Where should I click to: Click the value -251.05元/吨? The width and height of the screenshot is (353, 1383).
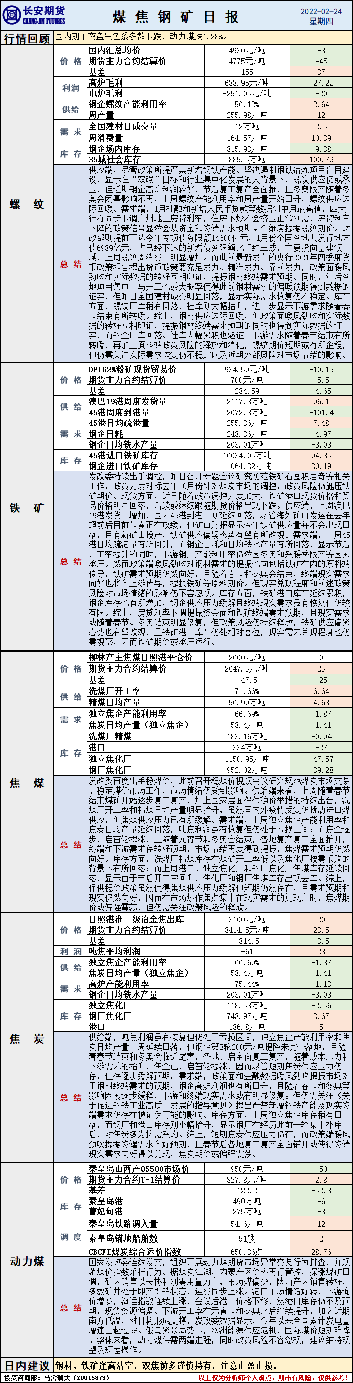pyautogui.click(x=247, y=93)
